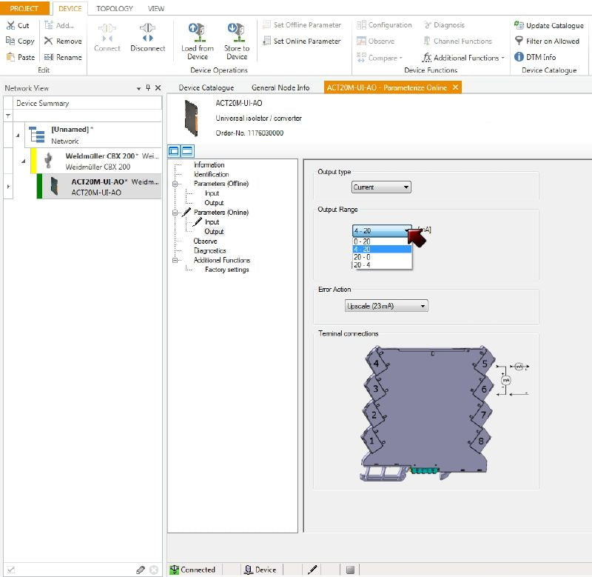Click the Load from Device icon
592x577 pixels.
tap(197, 33)
